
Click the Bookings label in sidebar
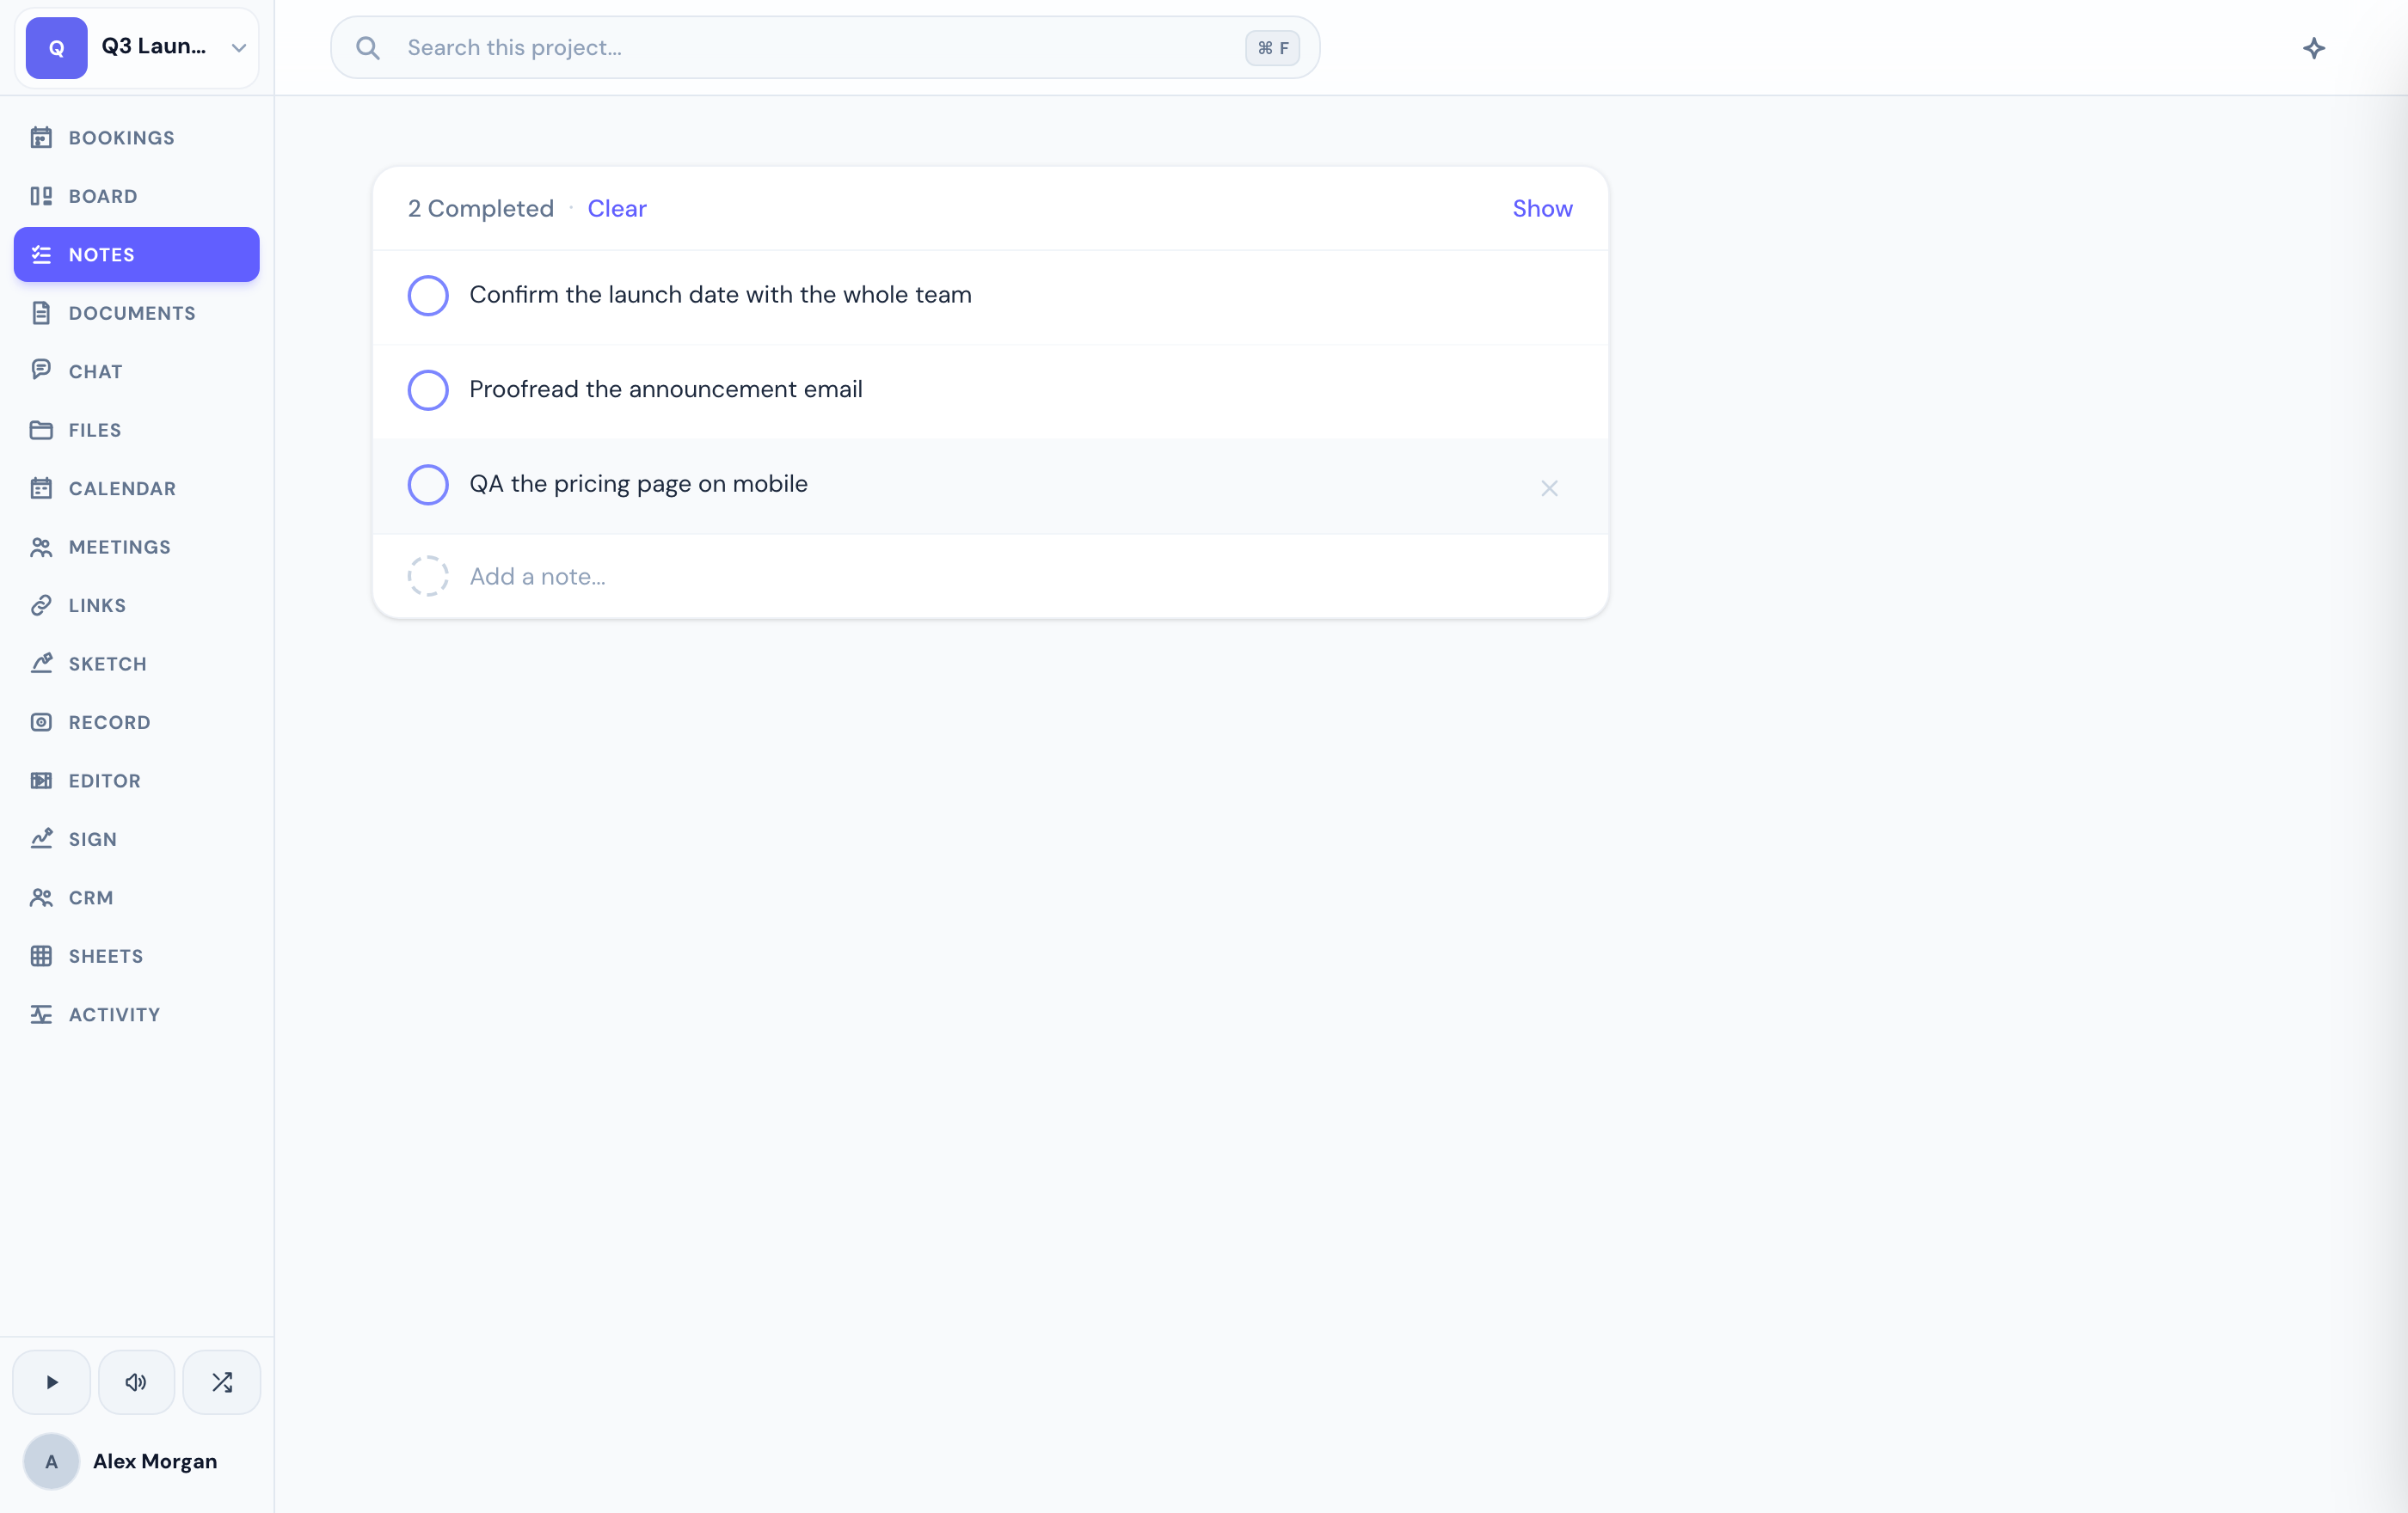[x=122, y=138]
